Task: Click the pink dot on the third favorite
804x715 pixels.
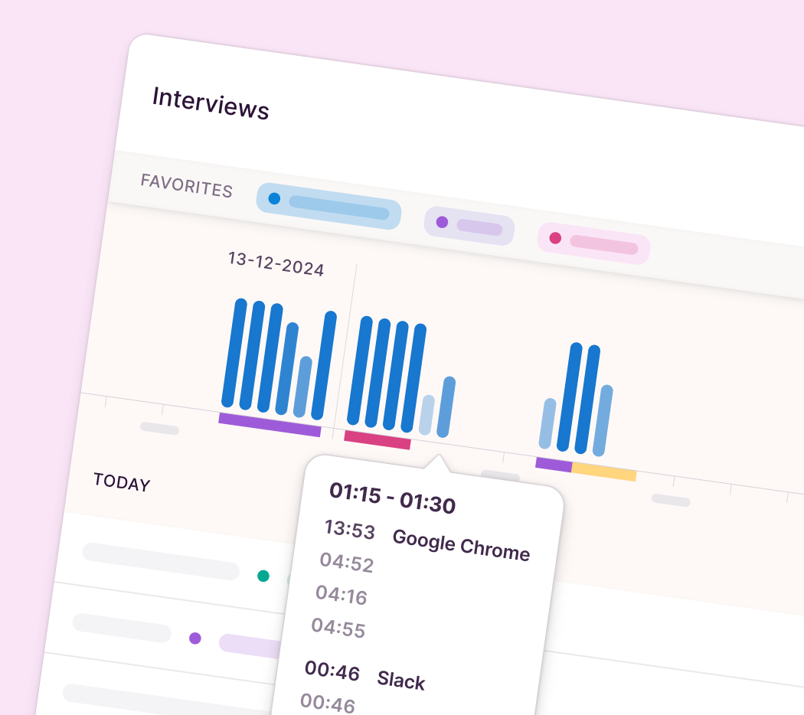Action: [x=554, y=237]
